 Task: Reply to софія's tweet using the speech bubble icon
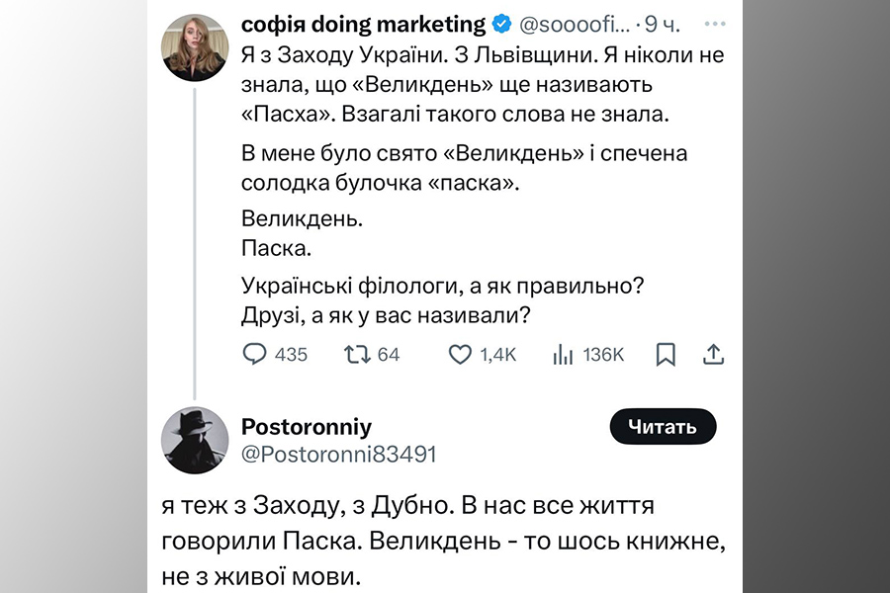pyautogui.click(x=254, y=354)
